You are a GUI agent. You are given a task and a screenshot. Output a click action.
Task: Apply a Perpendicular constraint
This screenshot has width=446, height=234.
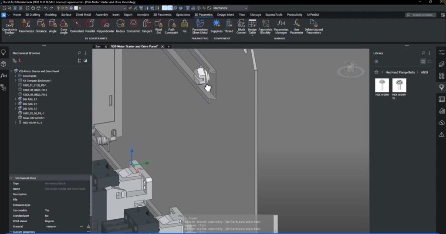105,26
